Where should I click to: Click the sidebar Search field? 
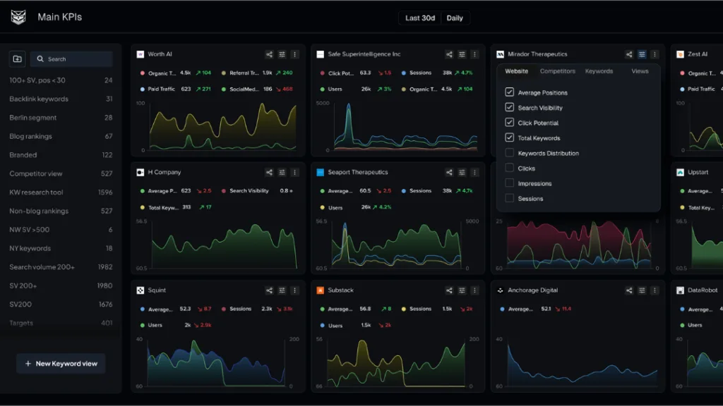(71, 59)
